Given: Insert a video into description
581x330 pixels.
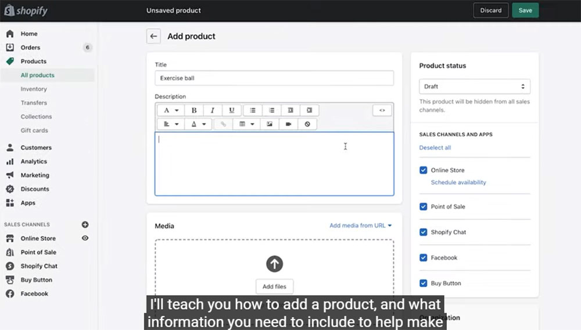Looking at the screenshot, I should pyautogui.click(x=288, y=124).
